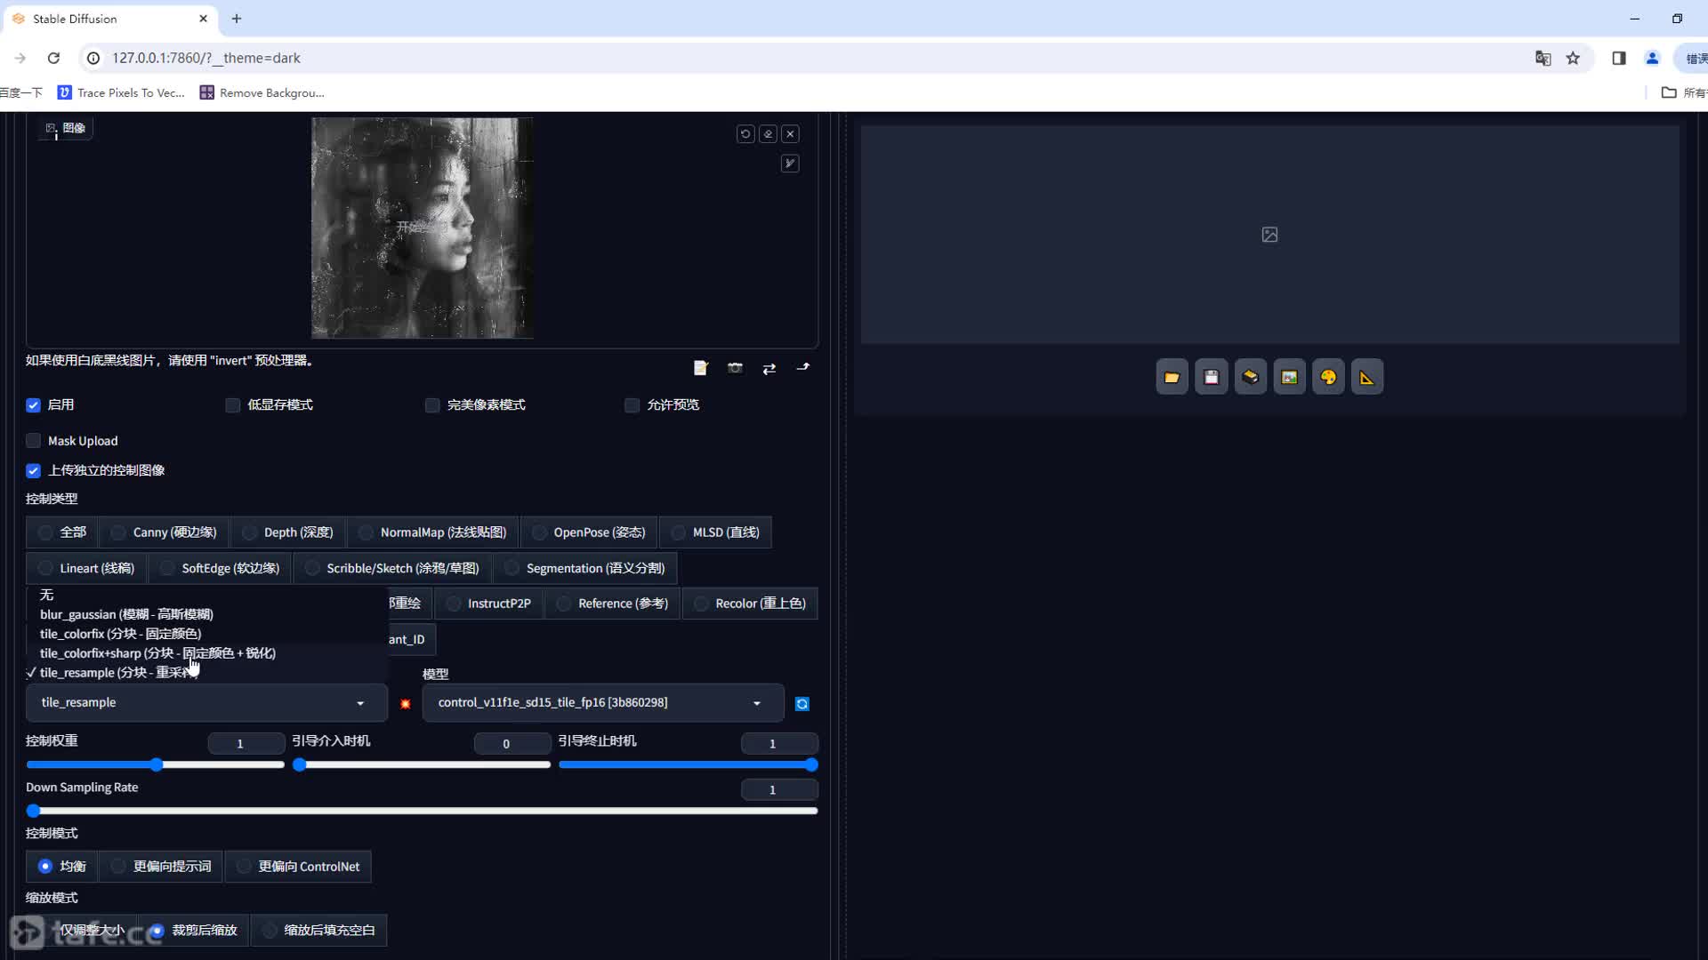Click the translate page icon
Screen dimensions: 1708x960
coord(1543,58)
